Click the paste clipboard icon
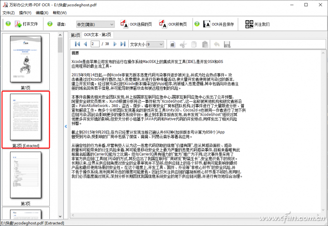The height and width of the screenshot is (226, 328). [205, 44]
